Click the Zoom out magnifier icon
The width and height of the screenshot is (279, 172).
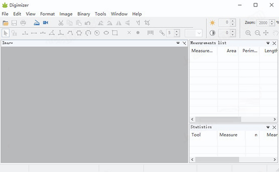click(258, 33)
